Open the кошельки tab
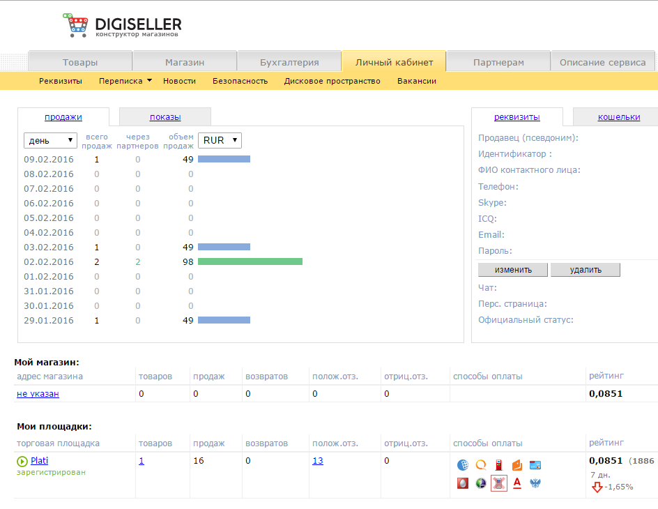 tap(618, 116)
